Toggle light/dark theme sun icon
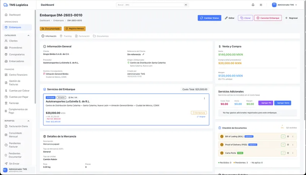The height and width of the screenshot is (175, 306). pyautogui.click(x=261, y=5)
